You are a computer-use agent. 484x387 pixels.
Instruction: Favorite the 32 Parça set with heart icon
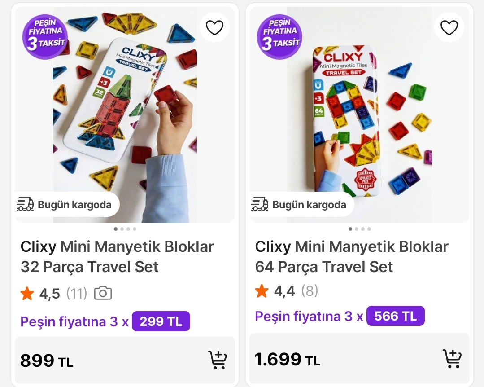click(214, 28)
